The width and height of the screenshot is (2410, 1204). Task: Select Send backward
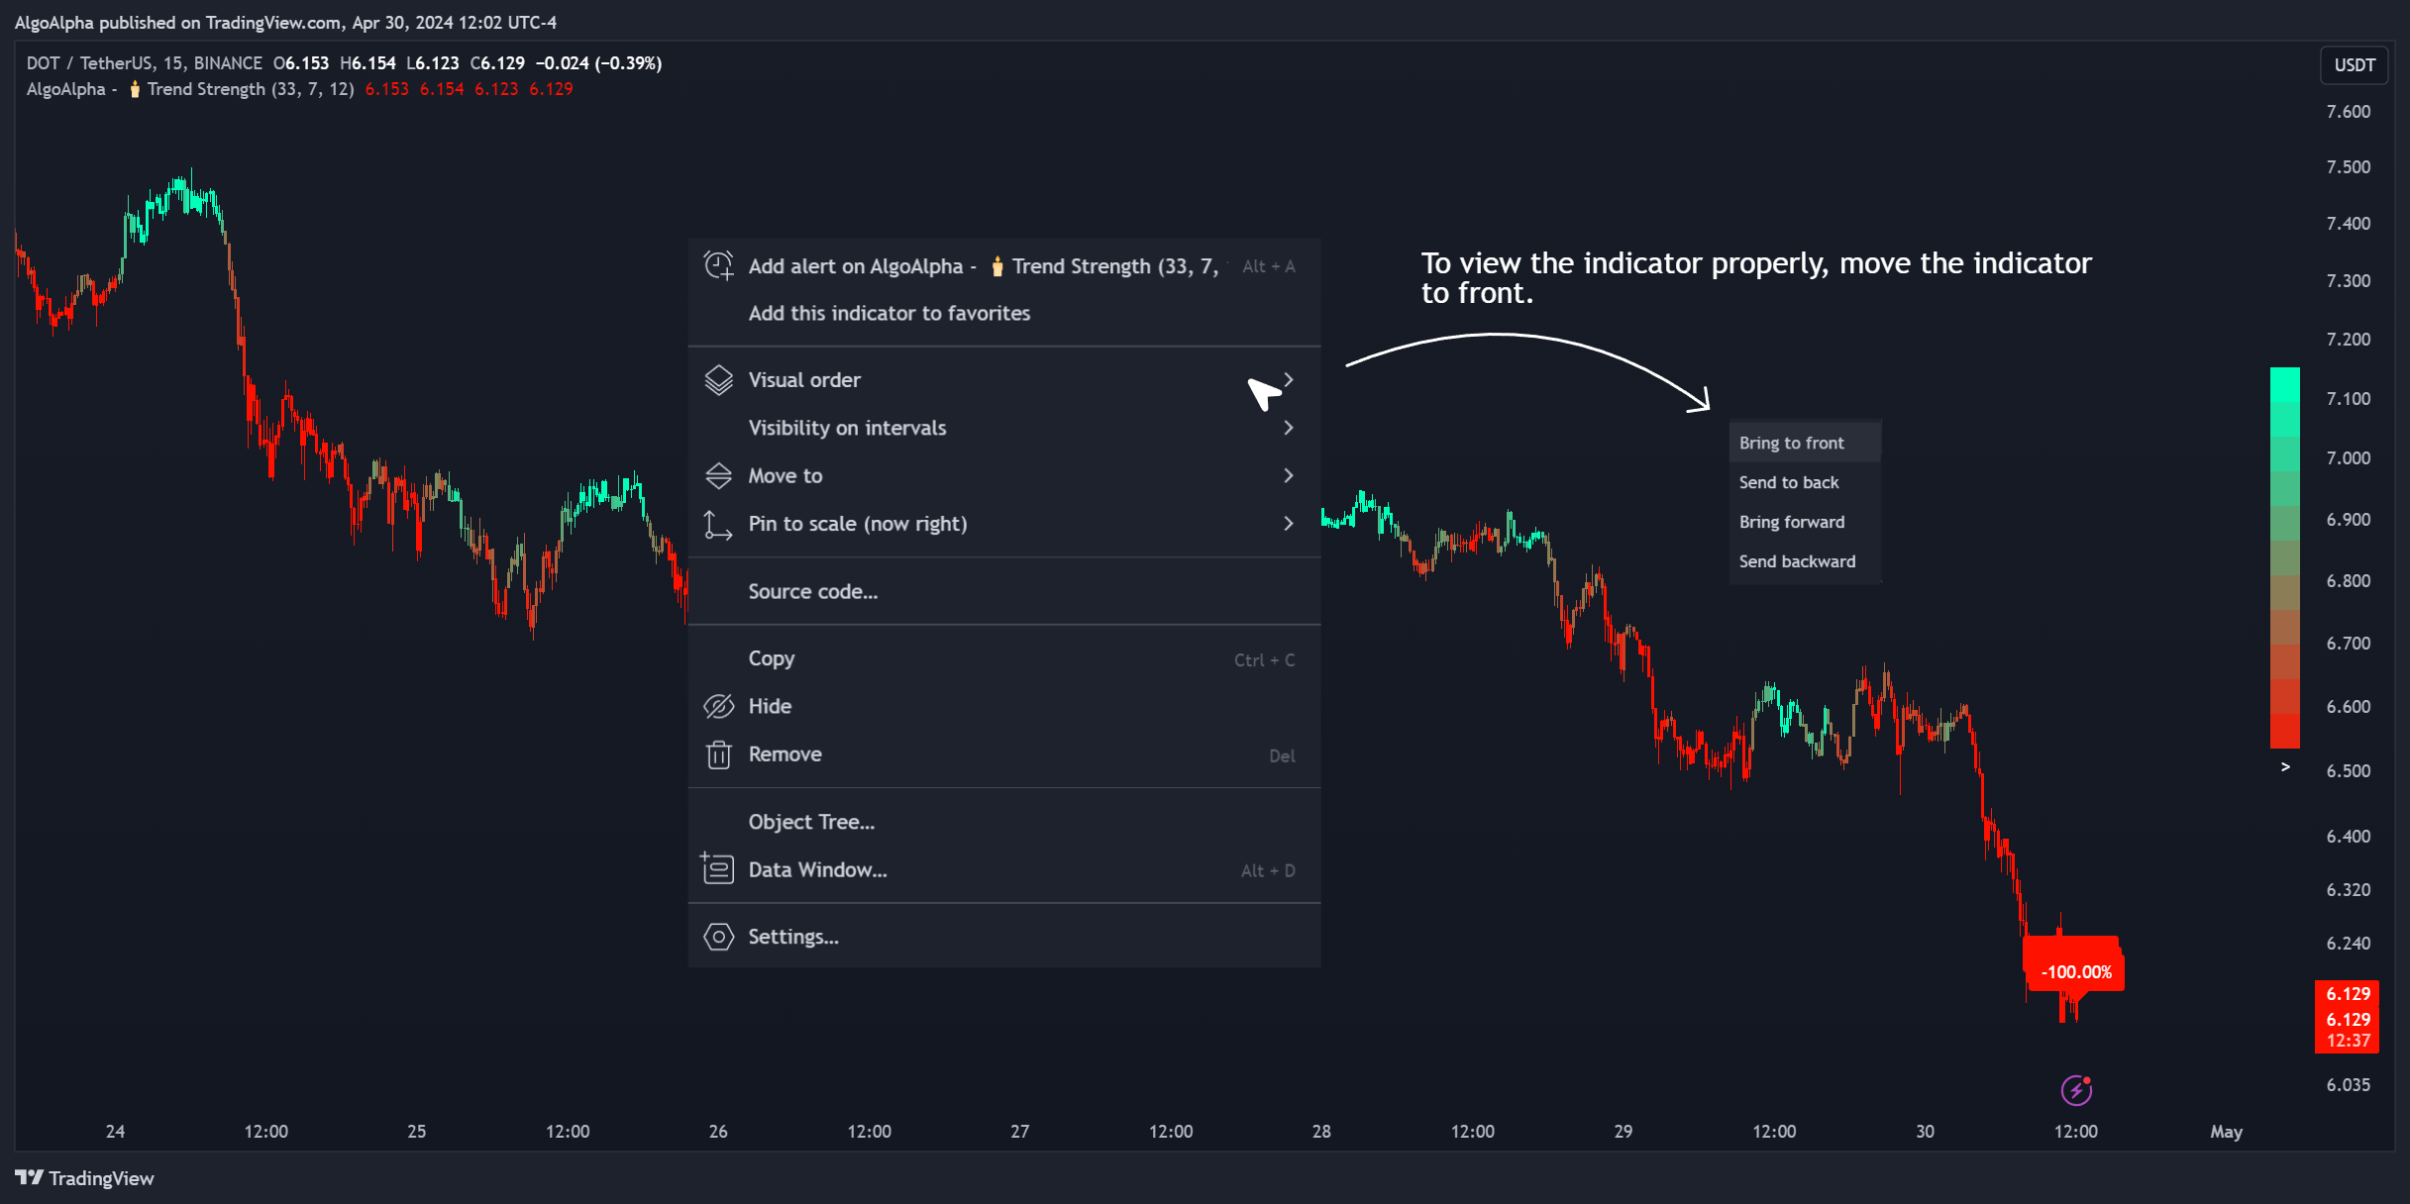(x=1805, y=561)
